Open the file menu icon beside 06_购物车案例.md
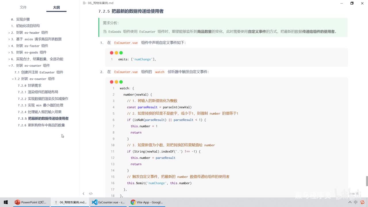This screenshot has height=207, width=368. pos(84,3)
